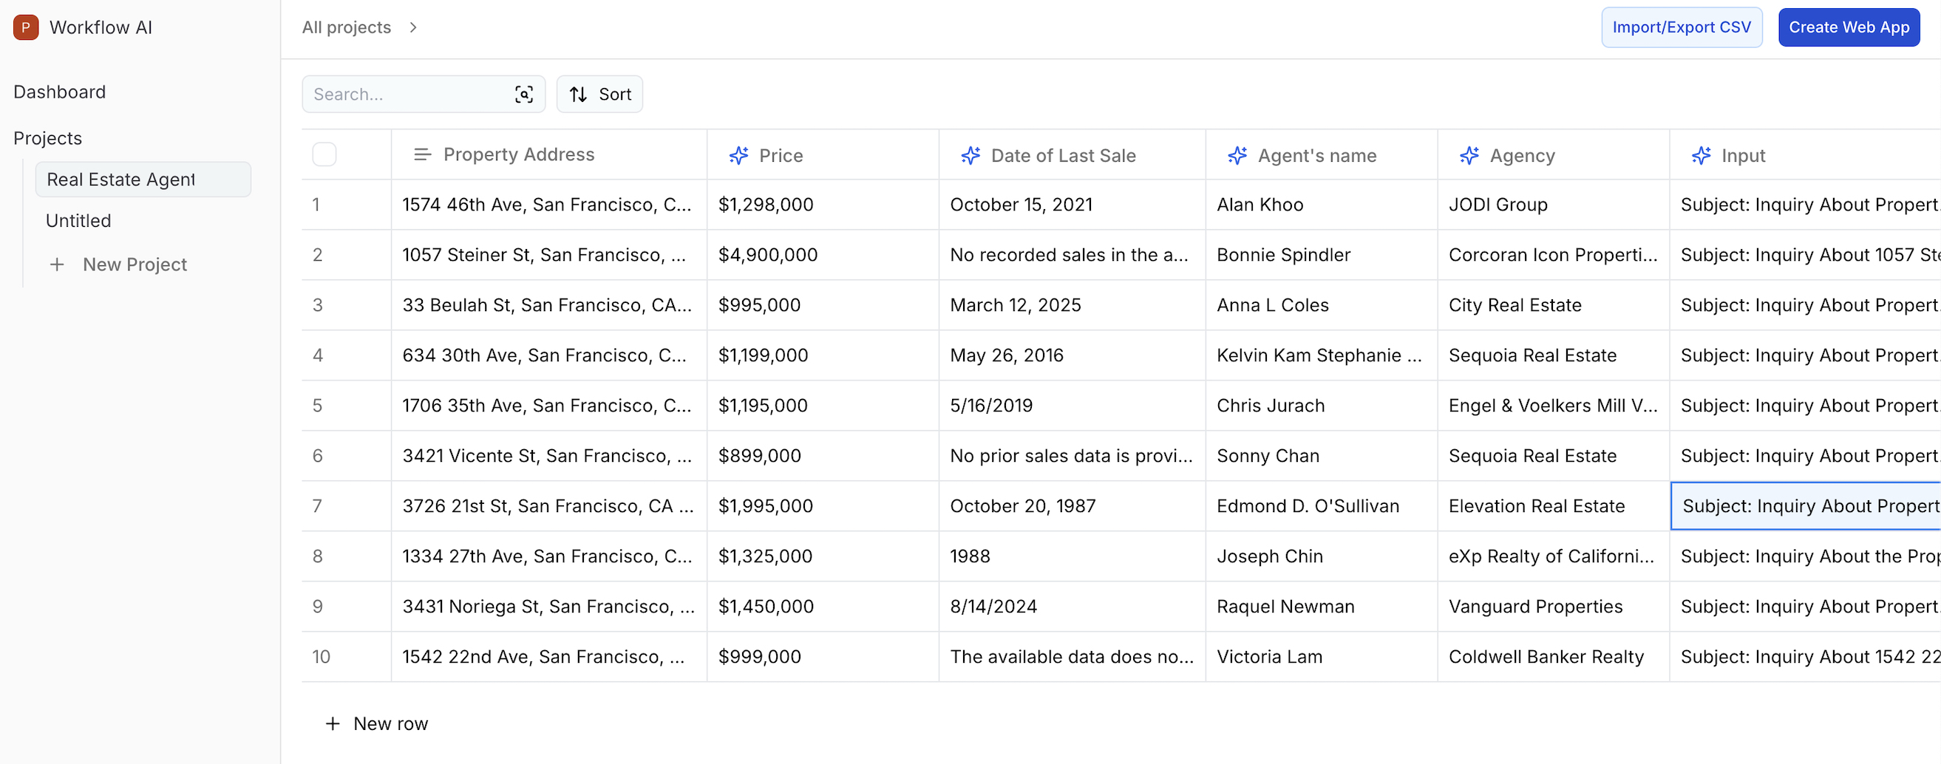Viewport: 1941px width, 764px height.
Task: Click the price cell '$995,000'
Action: click(x=823, y=305)
